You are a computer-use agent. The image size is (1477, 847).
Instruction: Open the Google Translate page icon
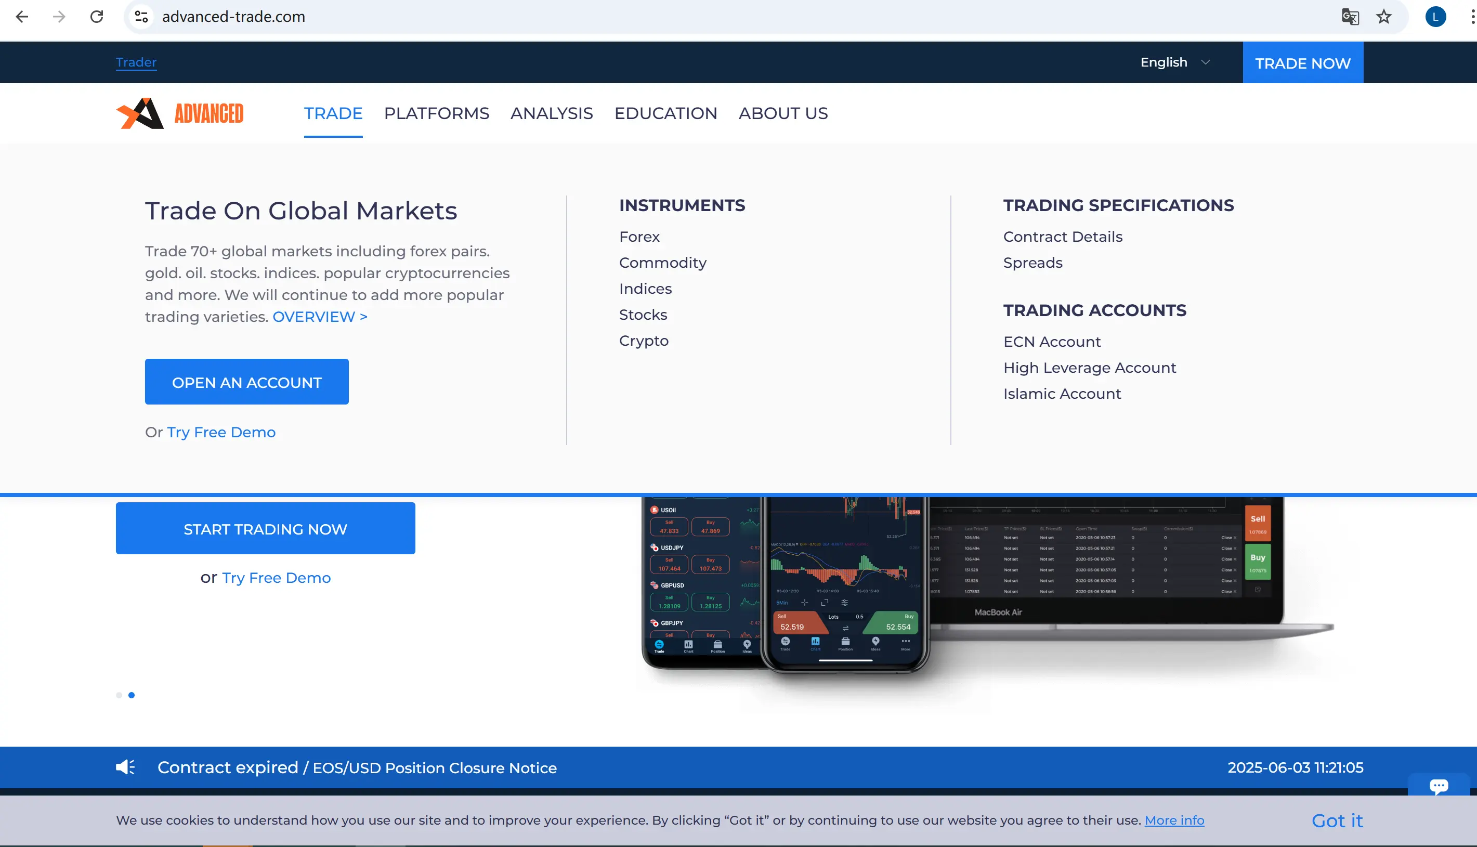1350,17
